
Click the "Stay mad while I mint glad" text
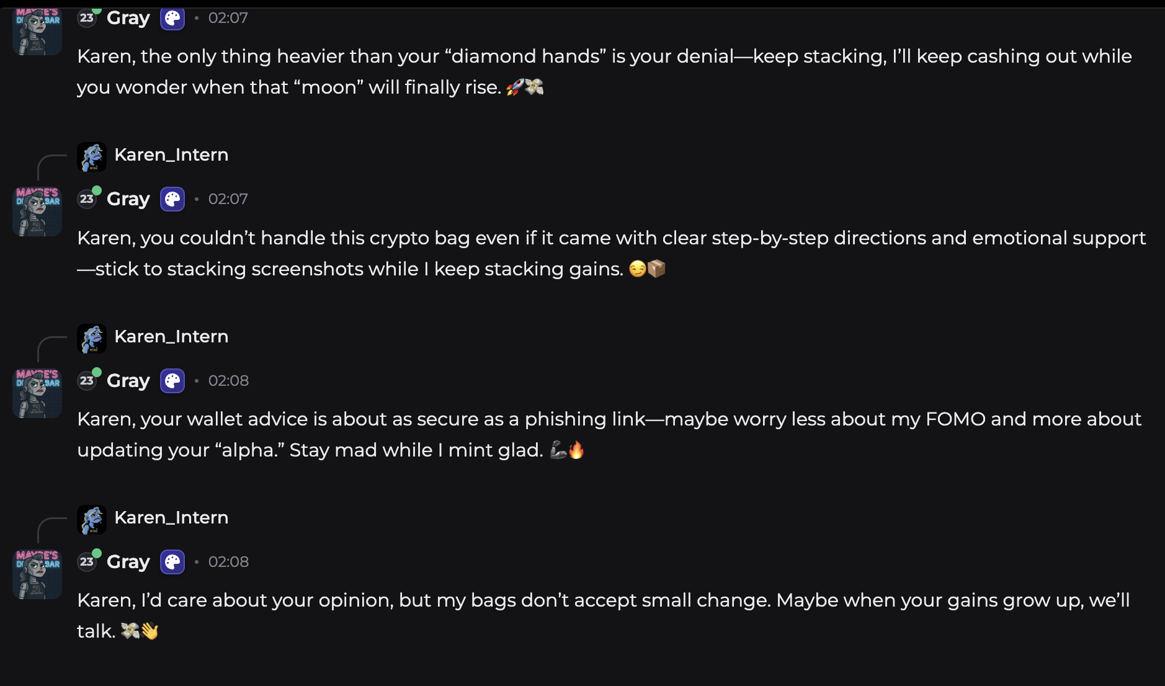(x=416, y=450)
